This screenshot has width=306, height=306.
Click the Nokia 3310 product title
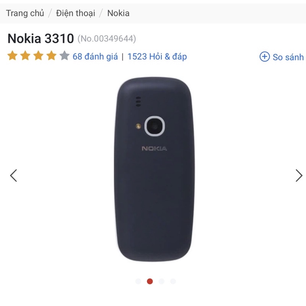click(41, 38)
